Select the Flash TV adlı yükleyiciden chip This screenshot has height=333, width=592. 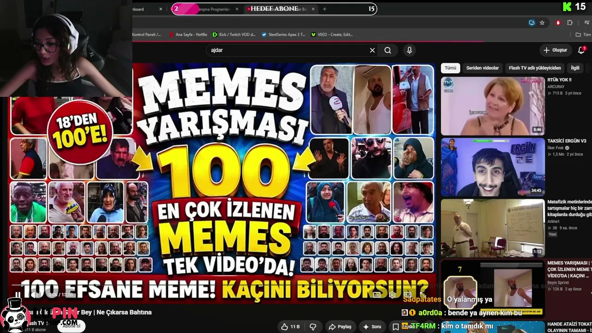pos(535,68)
